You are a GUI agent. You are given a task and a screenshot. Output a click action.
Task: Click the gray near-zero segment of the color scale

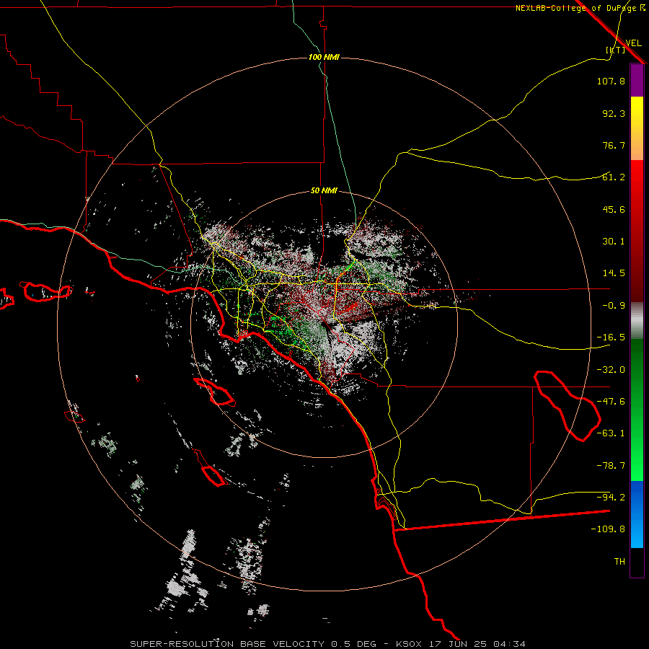[x=637, y=321]
